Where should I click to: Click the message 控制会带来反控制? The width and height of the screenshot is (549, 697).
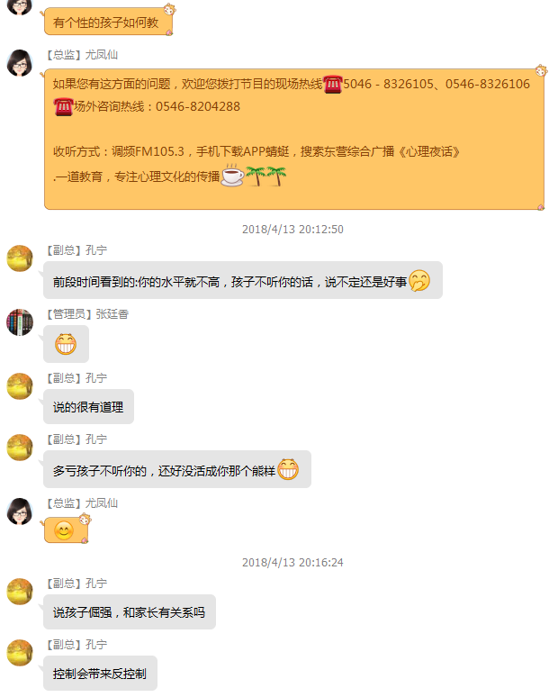click(100, 674)
